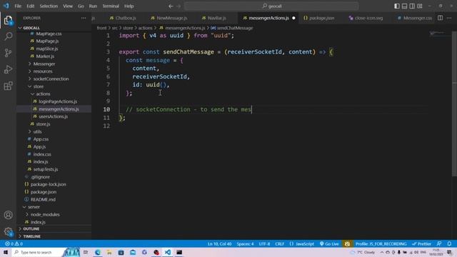Expand the TIMELINE section
The height and width of the screenshot is (257, 457).
[31, 236]
